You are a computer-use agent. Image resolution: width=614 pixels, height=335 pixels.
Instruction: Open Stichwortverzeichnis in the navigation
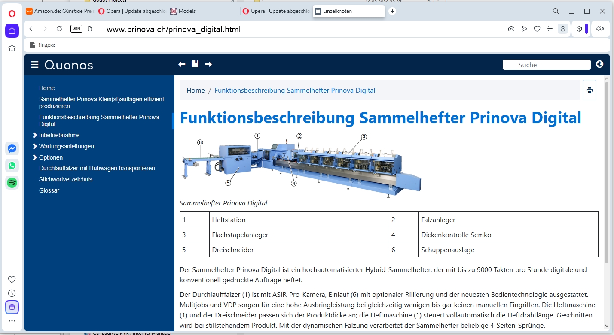(66, 179)
